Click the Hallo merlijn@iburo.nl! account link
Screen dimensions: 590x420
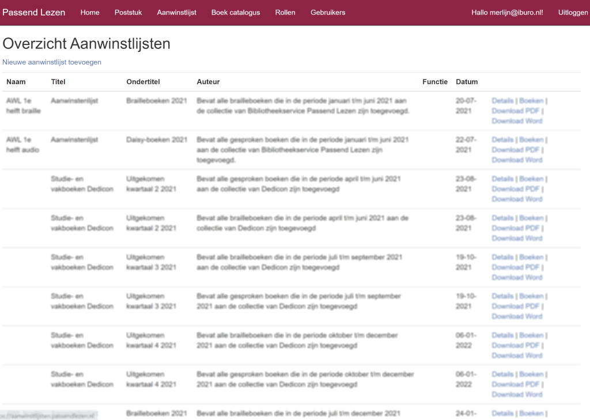pyautogui.click(x=507, y=12)
